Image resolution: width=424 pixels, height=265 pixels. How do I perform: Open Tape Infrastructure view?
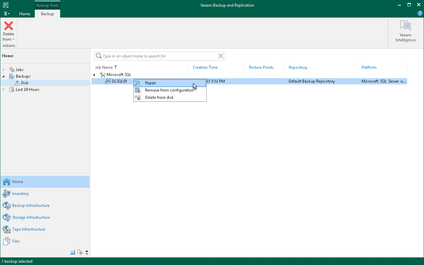[45, 229]
